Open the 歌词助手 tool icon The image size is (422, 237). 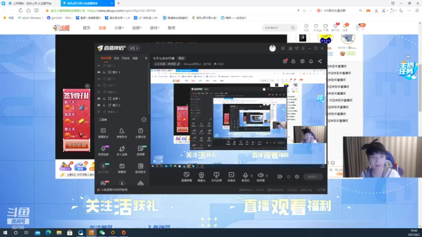pos(140,168)
